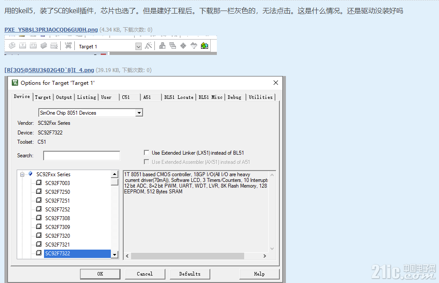439x283 pixels.
Task: Click chip icon next to SC92F7309
Action: [39, 226]
